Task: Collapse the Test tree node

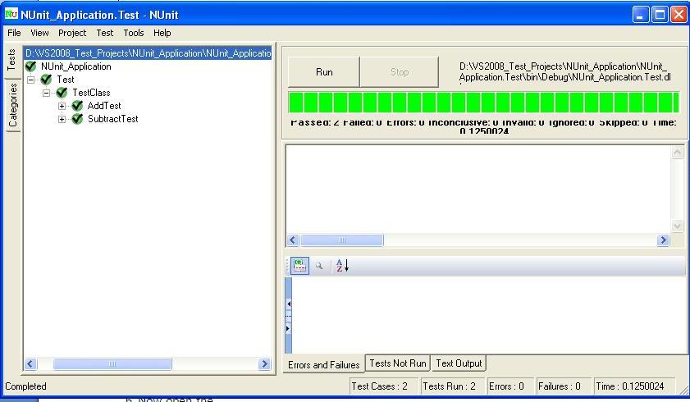Action: [x=31, y=80]
